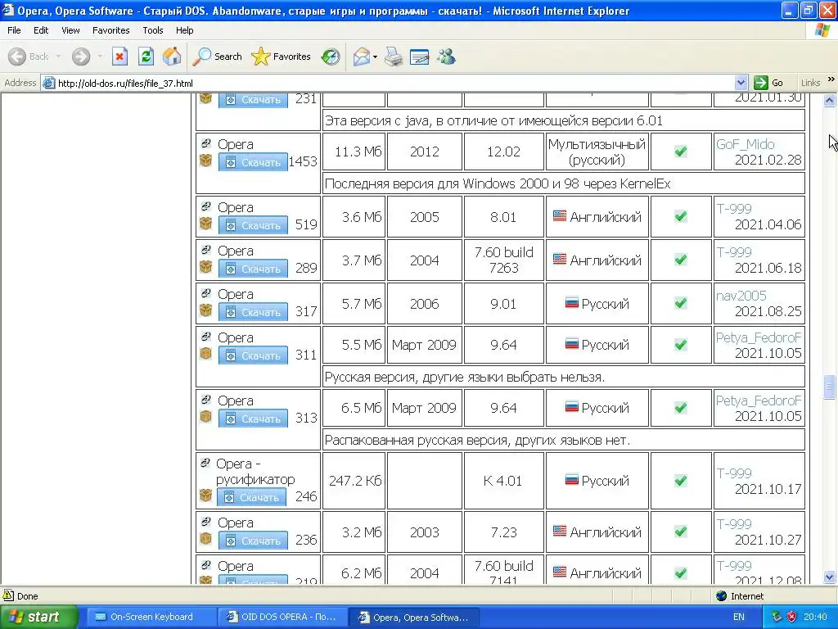Image resolution: width=838 pixels, height=629 pixels.
Task: Click the link icon beside Opera 12.02
Action: (205, 143)
